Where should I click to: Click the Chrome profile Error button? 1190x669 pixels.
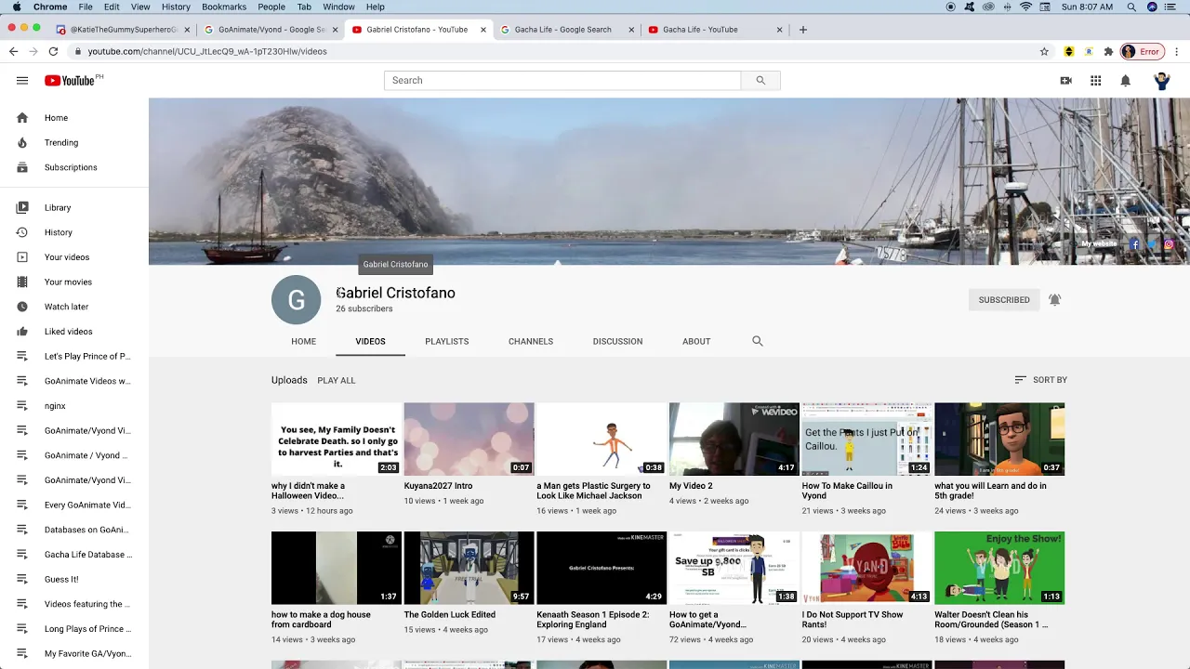pyautogui.click(x=1143, y=52)
